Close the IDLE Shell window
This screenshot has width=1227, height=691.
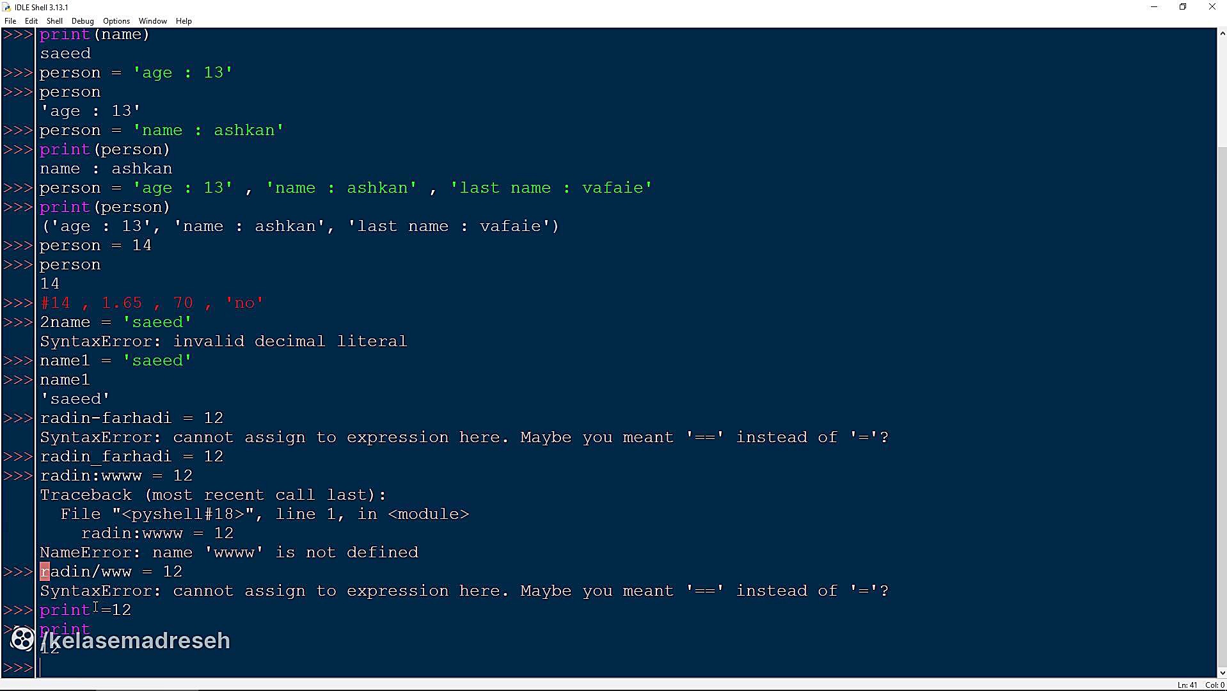(1212, 7)
